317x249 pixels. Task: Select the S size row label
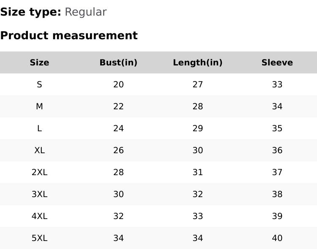click(39, 84)
